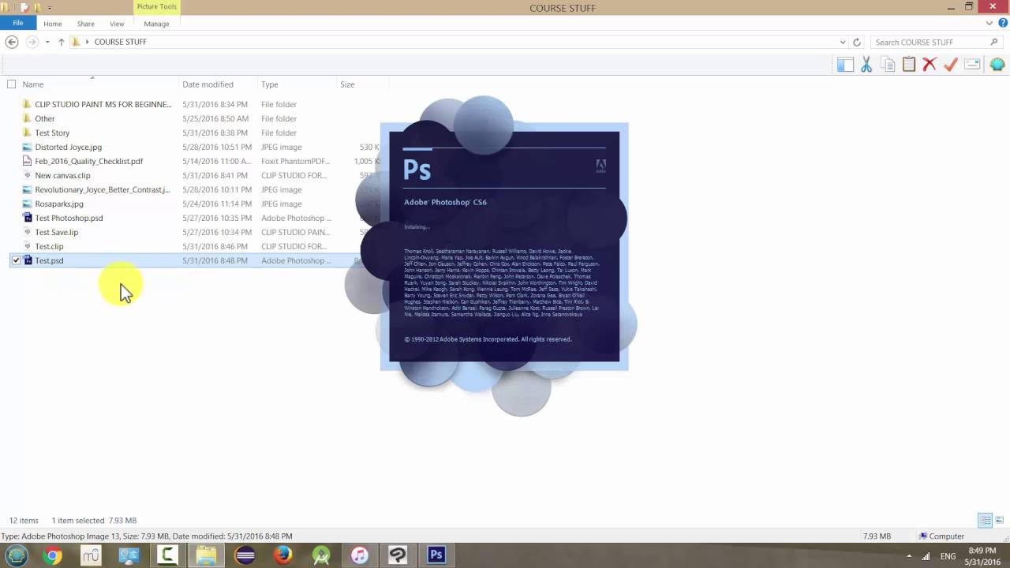Viewport: 1010px width, 568px height.
Task: Open Android Studio icon in the taskbar
Action: pyautogui.click(x=321, y=555)
